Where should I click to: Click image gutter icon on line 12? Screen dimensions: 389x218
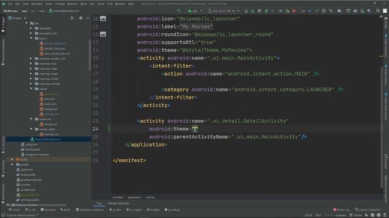tap(103, 34)
